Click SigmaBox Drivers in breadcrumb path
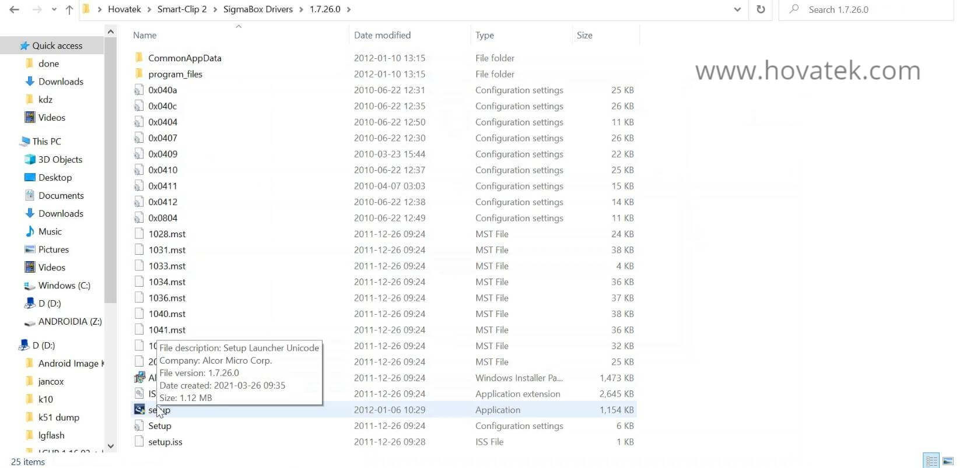The height and width of the screenshot is (468, 960). point(258,9)
